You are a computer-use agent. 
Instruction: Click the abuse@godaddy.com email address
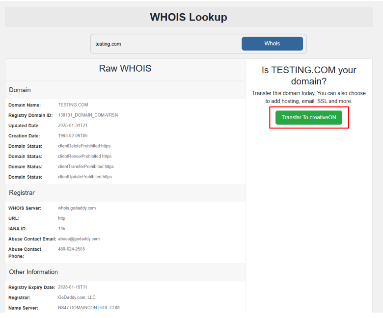coord(79,239)
